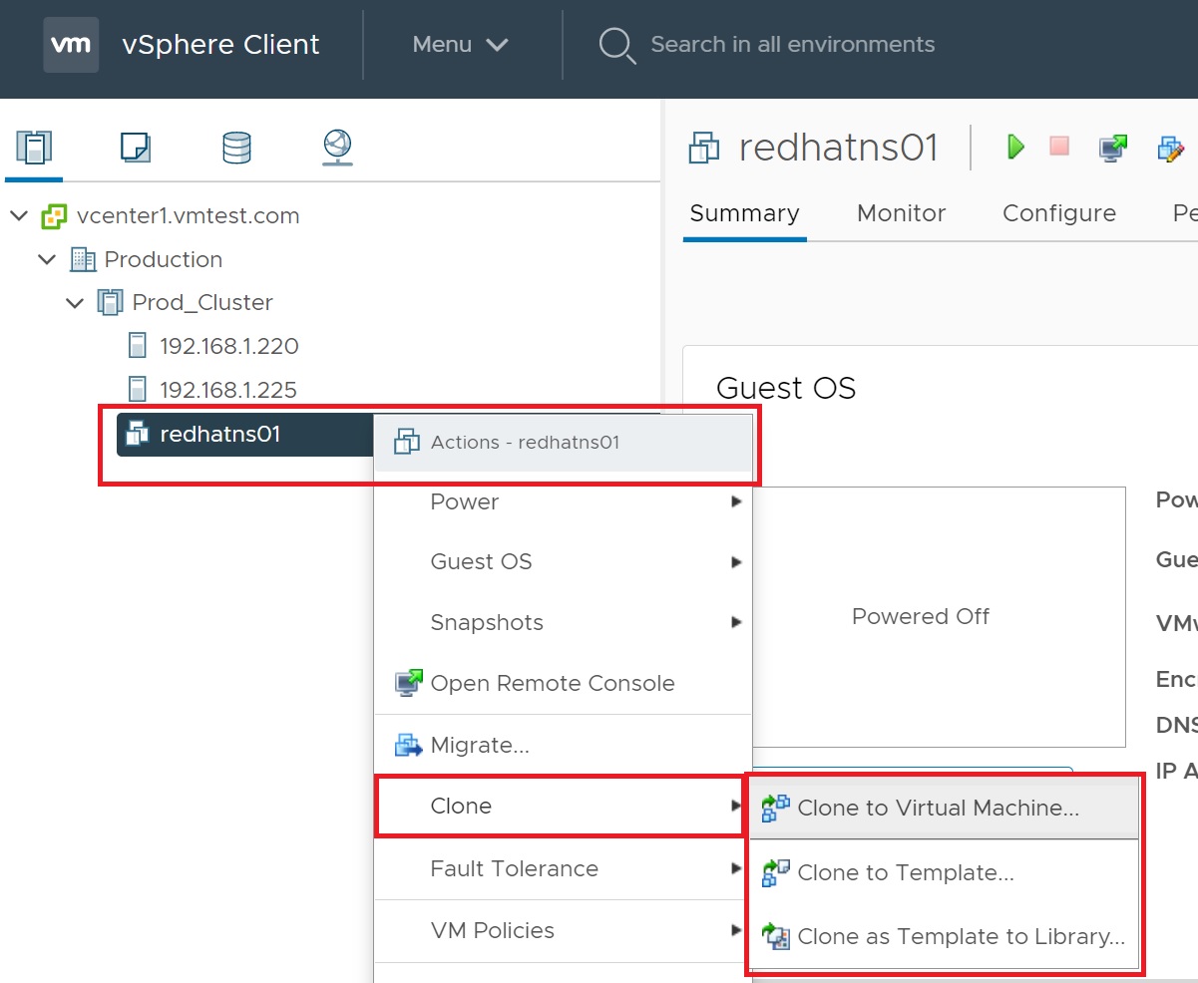
Task: Open the Configure tab
Action: [1058, 213]
